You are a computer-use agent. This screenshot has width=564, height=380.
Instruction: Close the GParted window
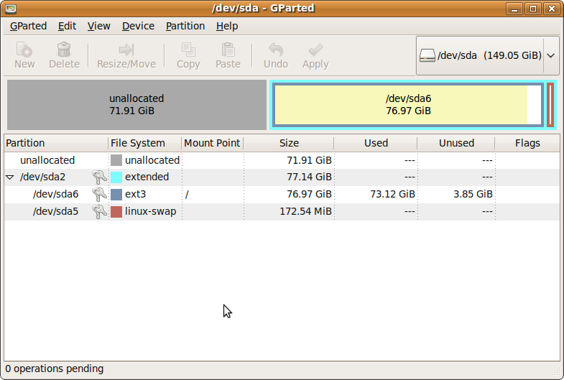pyautogui.click(x=552, y=9)
